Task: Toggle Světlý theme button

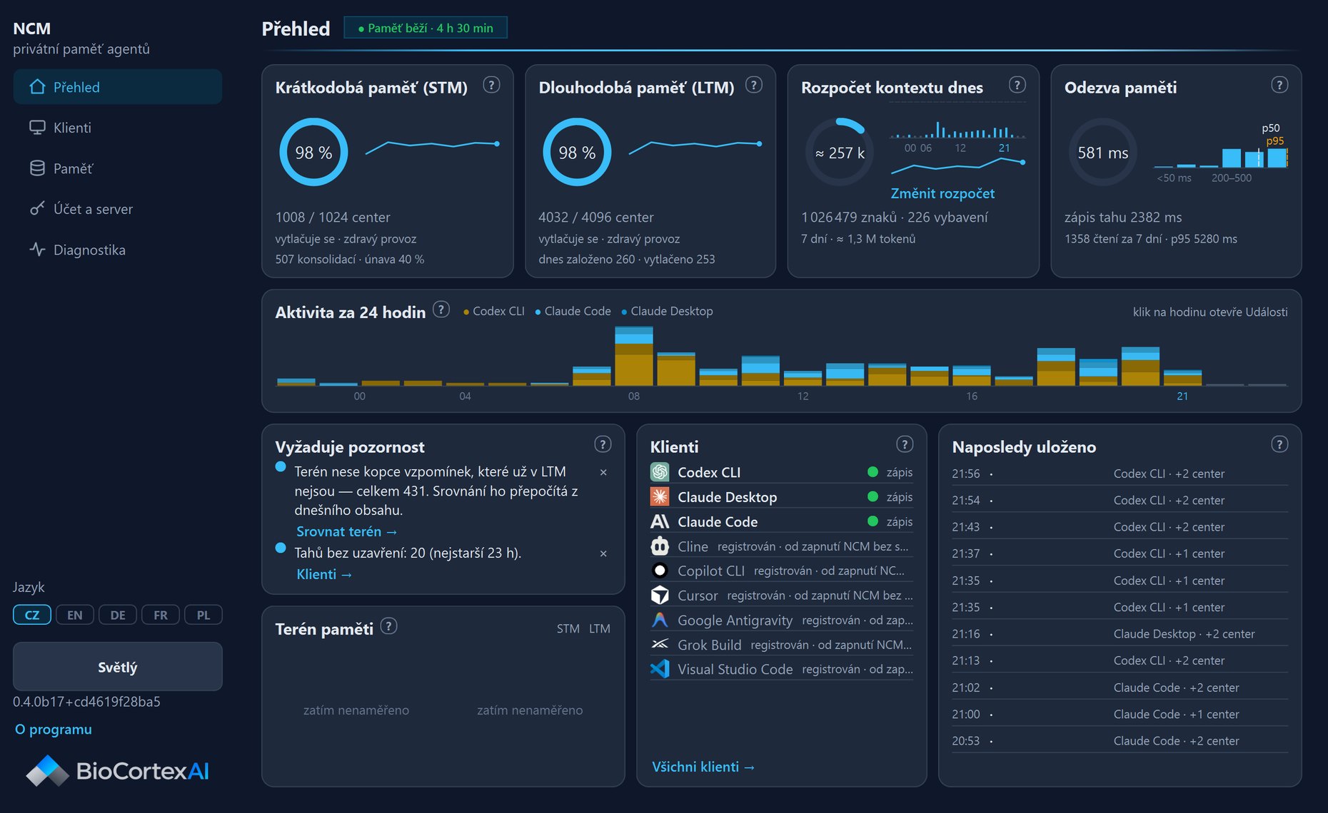Action: point(118,667)
